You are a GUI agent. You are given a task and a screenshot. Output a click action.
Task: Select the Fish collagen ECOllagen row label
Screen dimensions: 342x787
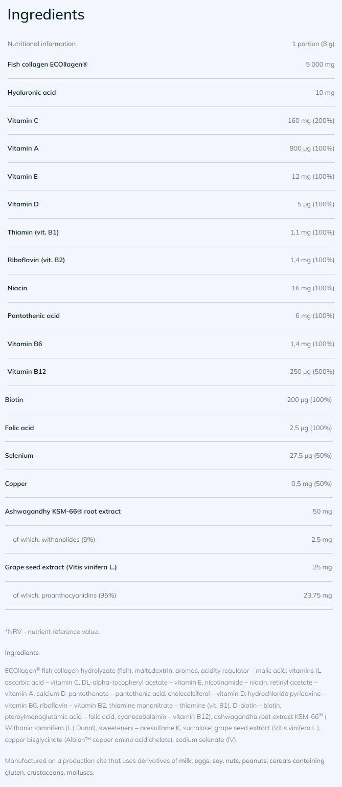(47, 65)
